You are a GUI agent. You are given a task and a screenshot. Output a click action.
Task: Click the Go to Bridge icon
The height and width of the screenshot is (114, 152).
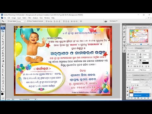(106, 21)
